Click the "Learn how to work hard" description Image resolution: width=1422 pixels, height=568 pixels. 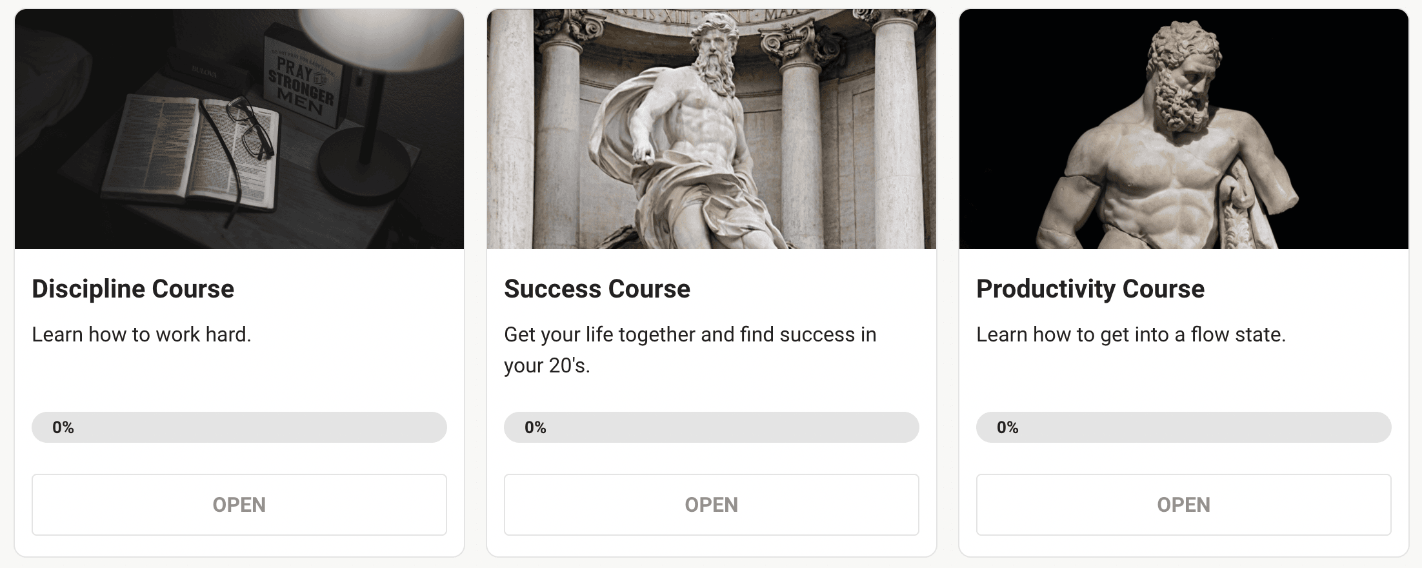[141, 334]
